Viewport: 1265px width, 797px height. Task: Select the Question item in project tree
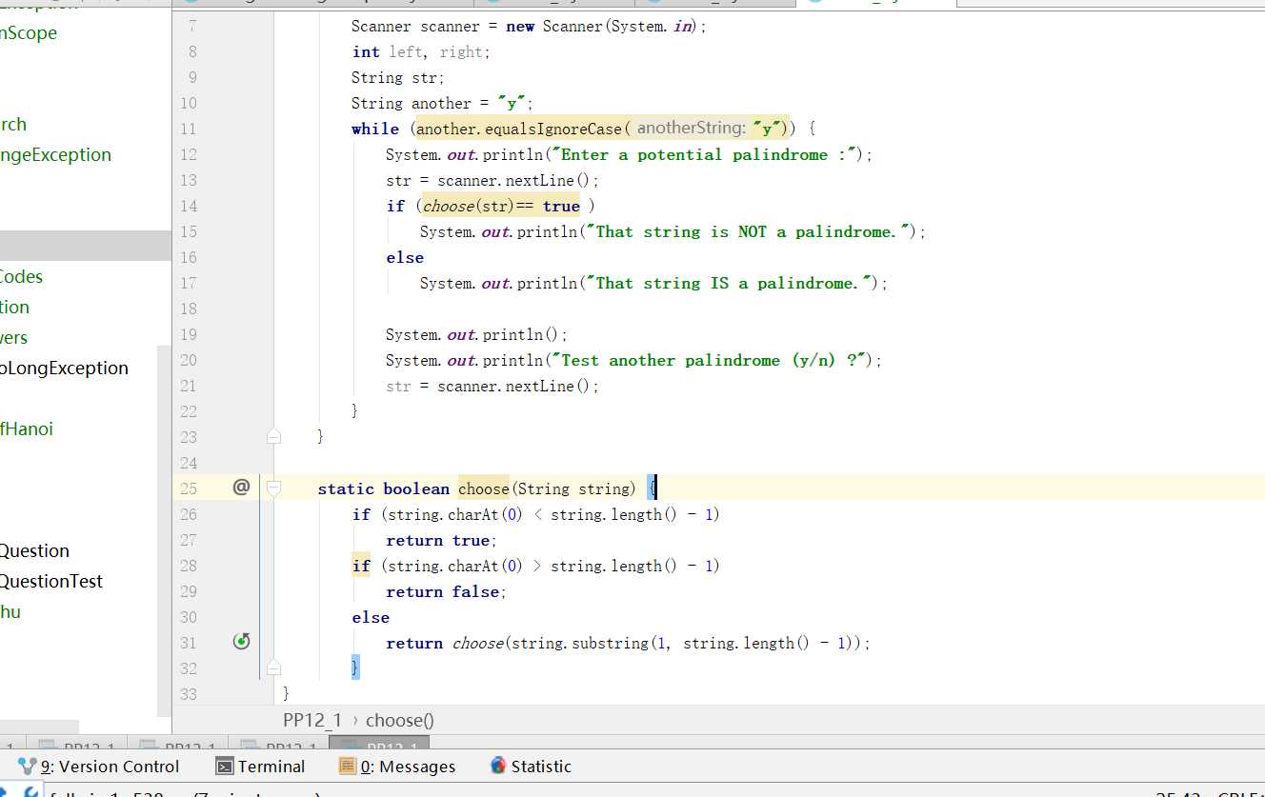point(34,550)
